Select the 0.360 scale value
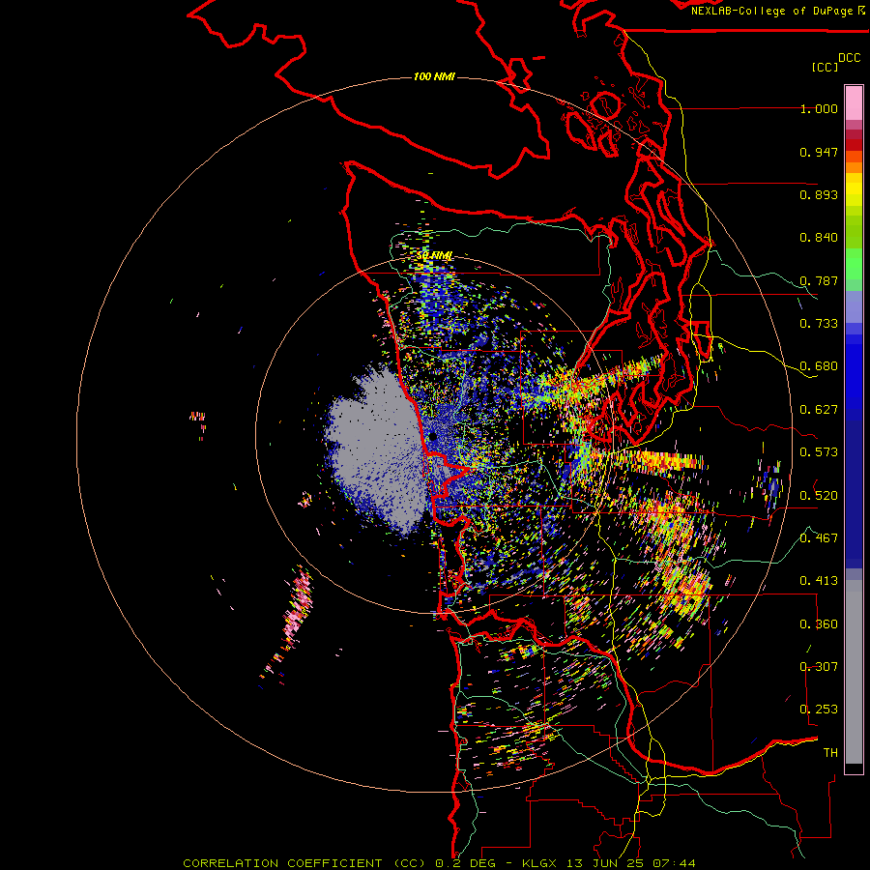Image resolution: width=870 pixels, height=870 pixels. [819, 623]
